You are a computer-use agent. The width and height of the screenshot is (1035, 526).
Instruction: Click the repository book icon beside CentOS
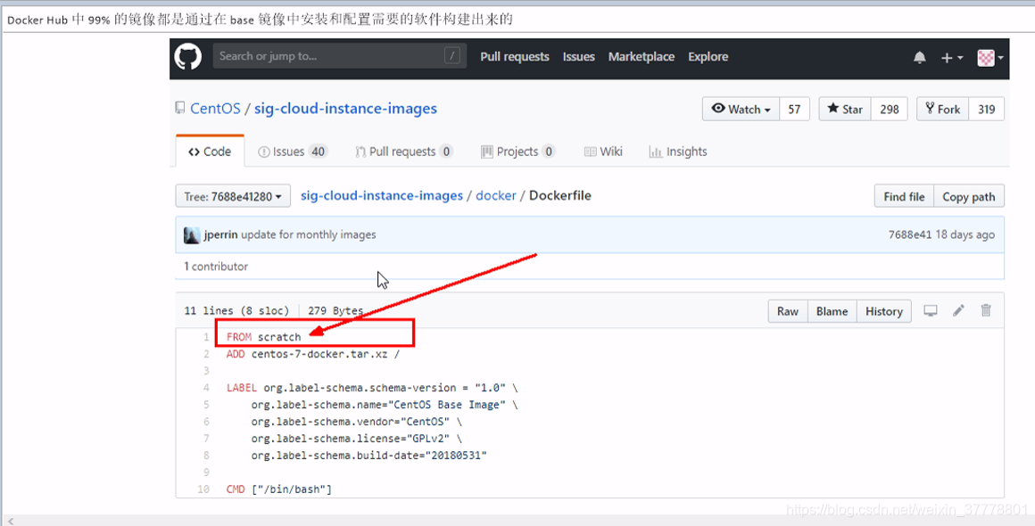[x=180, y=108]
